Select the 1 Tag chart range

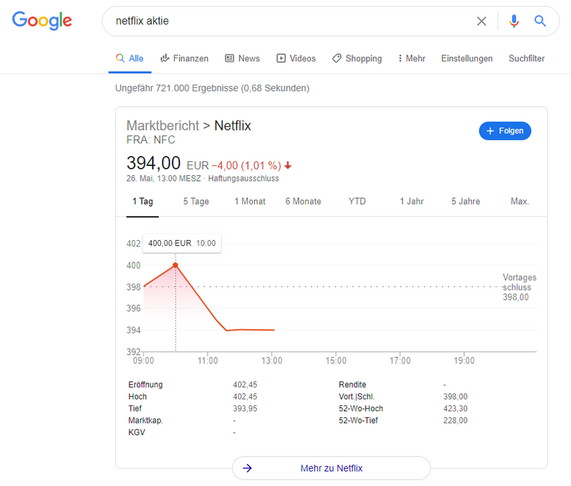142,201
